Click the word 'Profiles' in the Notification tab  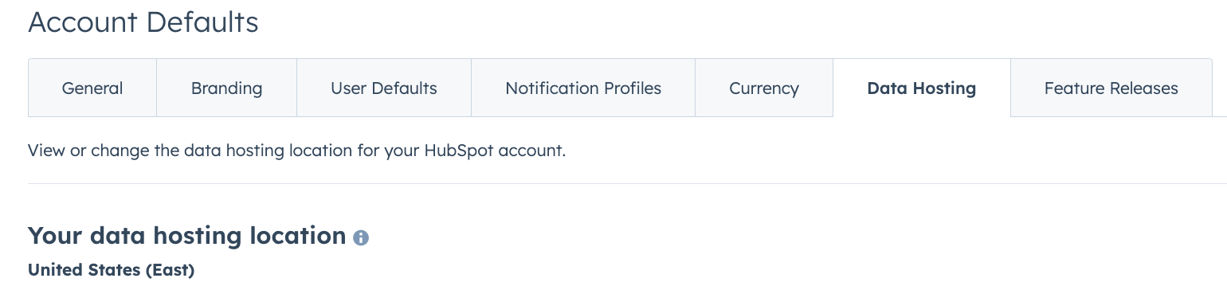tap(632, 88)
